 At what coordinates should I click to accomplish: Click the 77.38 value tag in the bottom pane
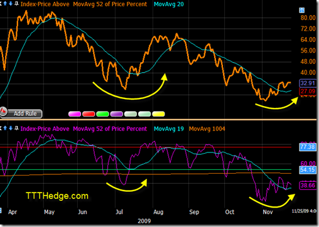point(308,147)
